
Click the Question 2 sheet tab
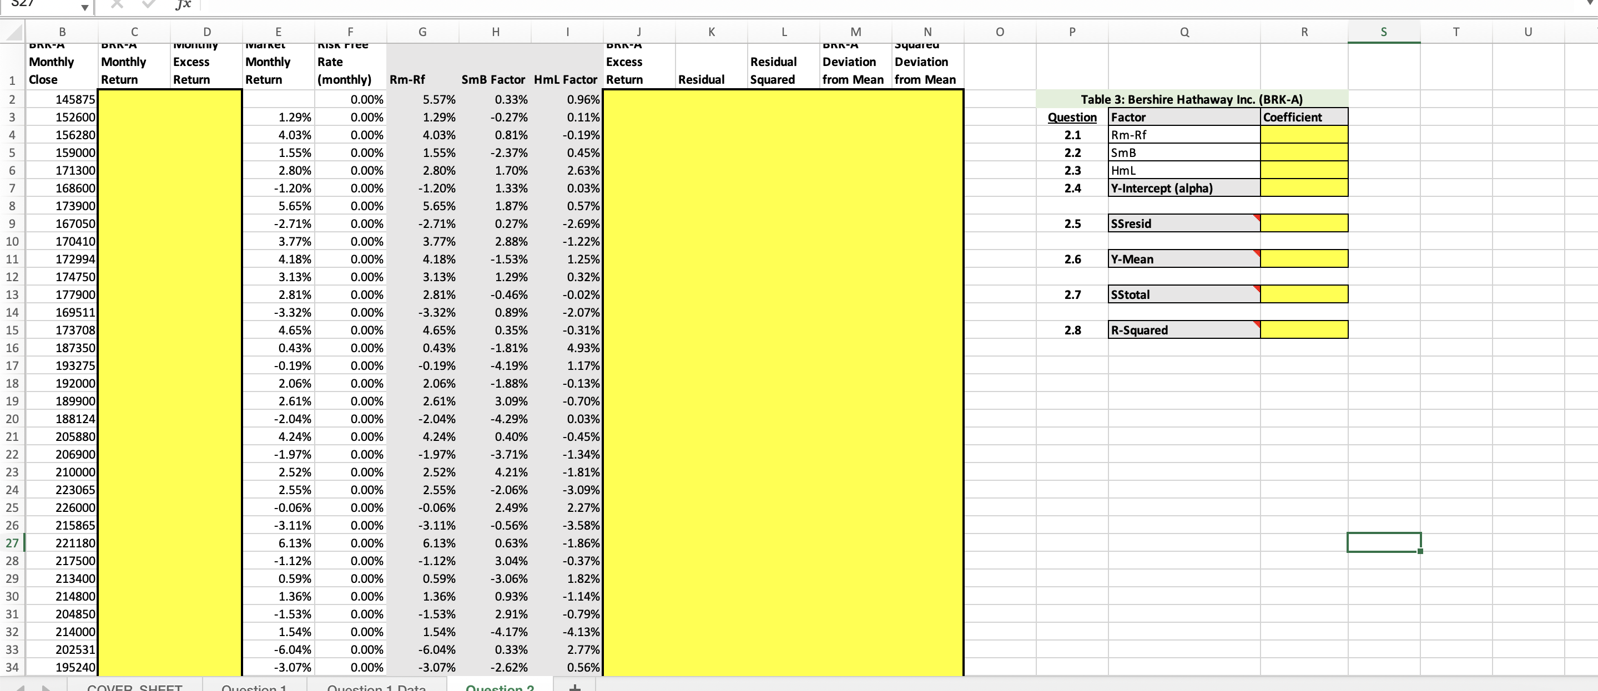click(x=500, y=687)
